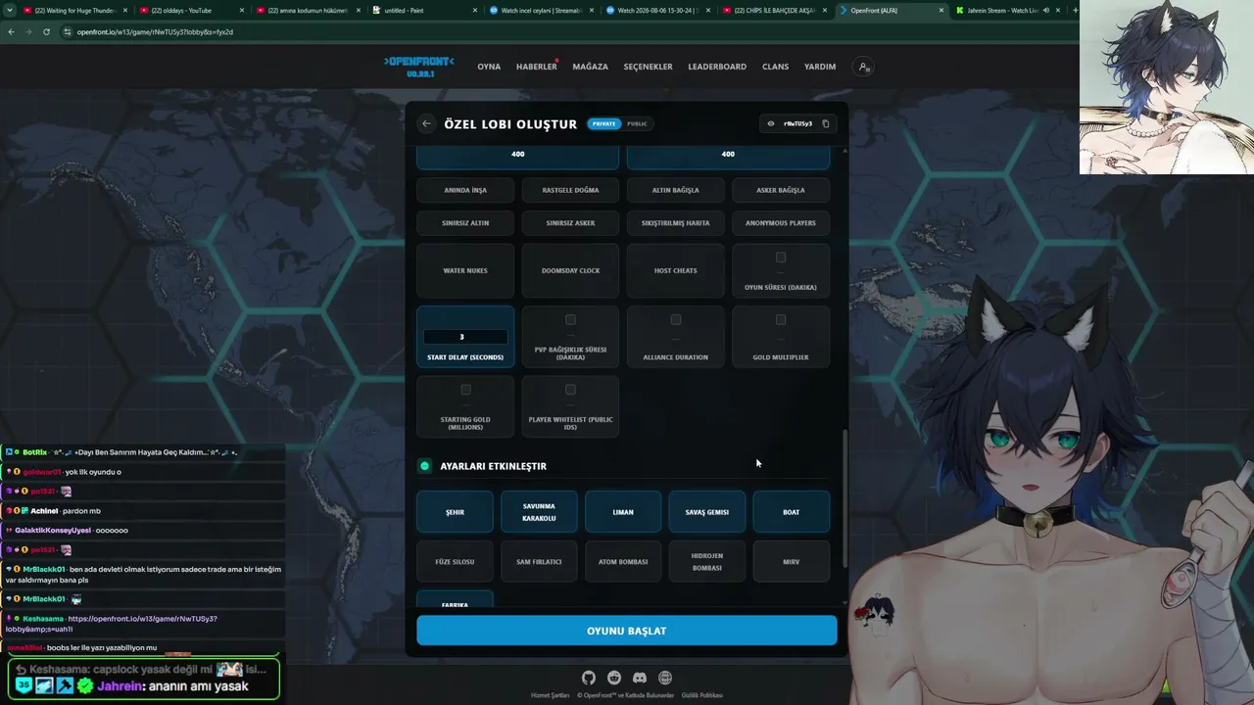The width and height of the screenshot is (1254, 705).
Task: Reload the page with refresh icon
Action: (45, 31)
